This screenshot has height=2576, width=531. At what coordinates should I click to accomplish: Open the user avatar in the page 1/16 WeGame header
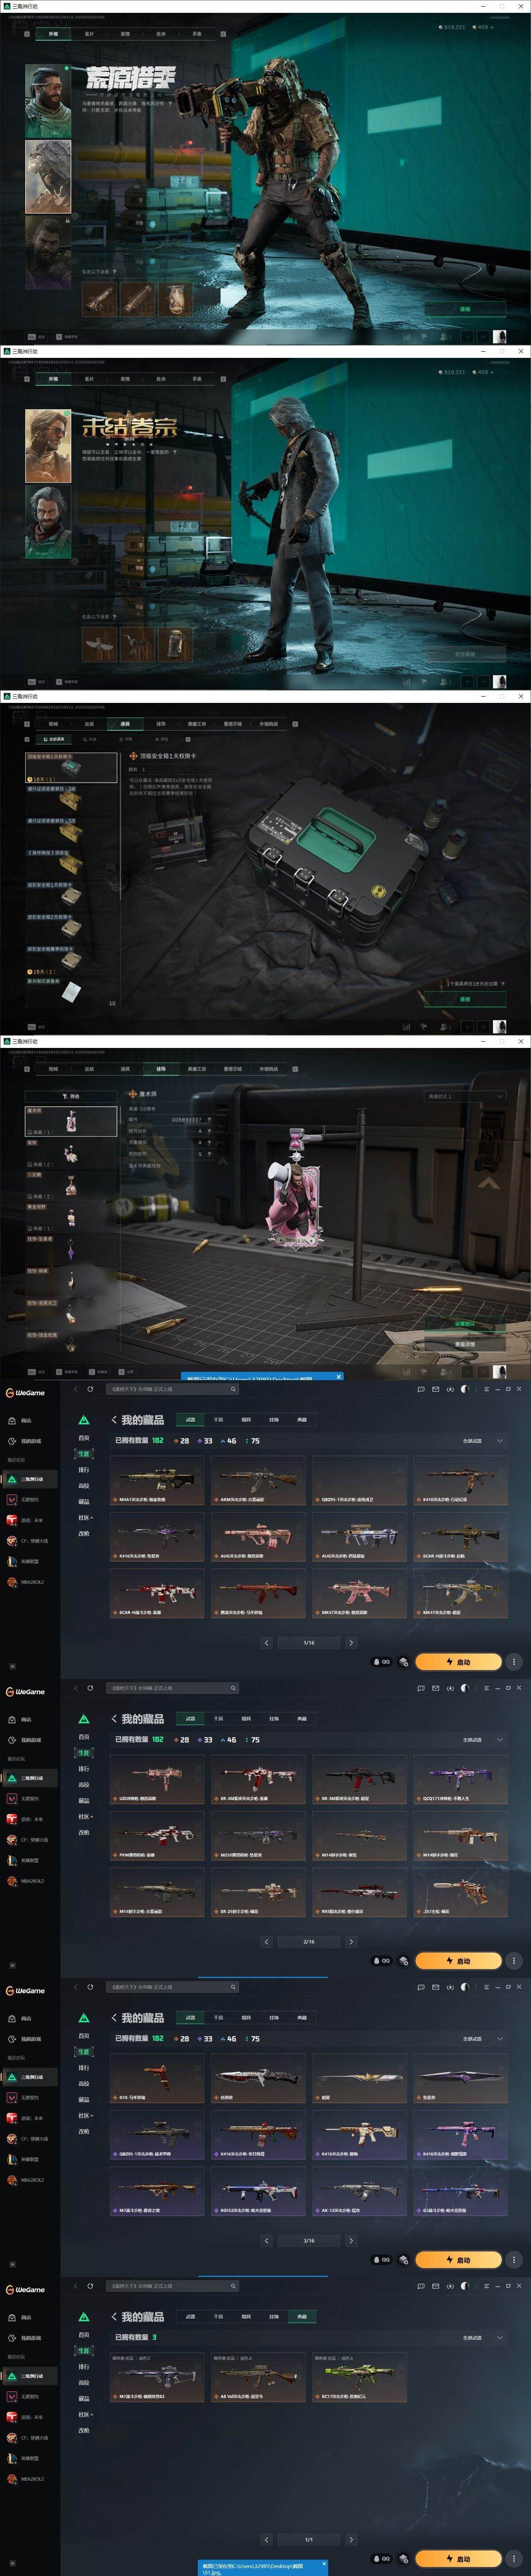[464, 1389]
